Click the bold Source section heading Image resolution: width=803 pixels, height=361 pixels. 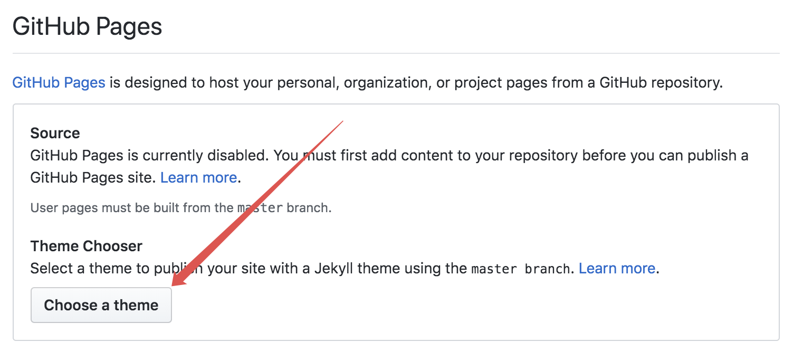pos(55,133)
